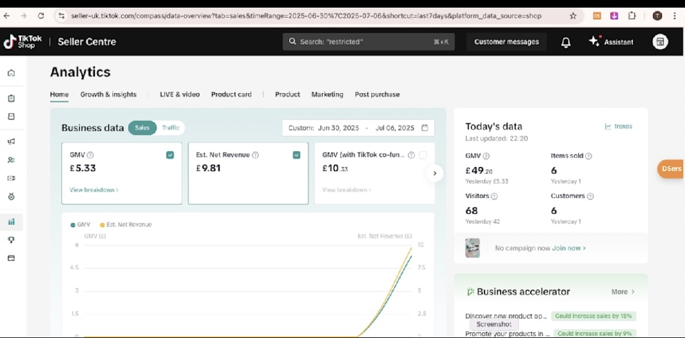Open the Assistant sparkle icon

pyautogui.click(x=594, y=42)
